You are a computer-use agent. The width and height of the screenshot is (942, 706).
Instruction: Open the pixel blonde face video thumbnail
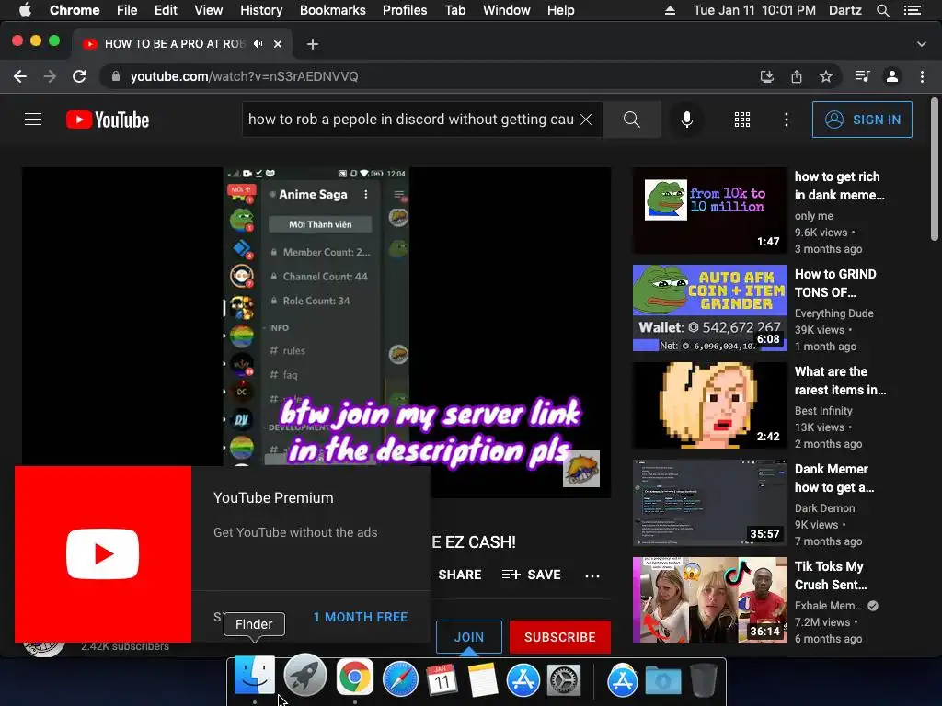point(709,405)
